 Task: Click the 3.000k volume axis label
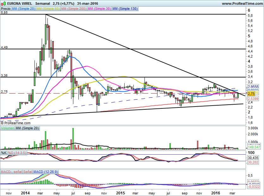[x=253, y=128]
